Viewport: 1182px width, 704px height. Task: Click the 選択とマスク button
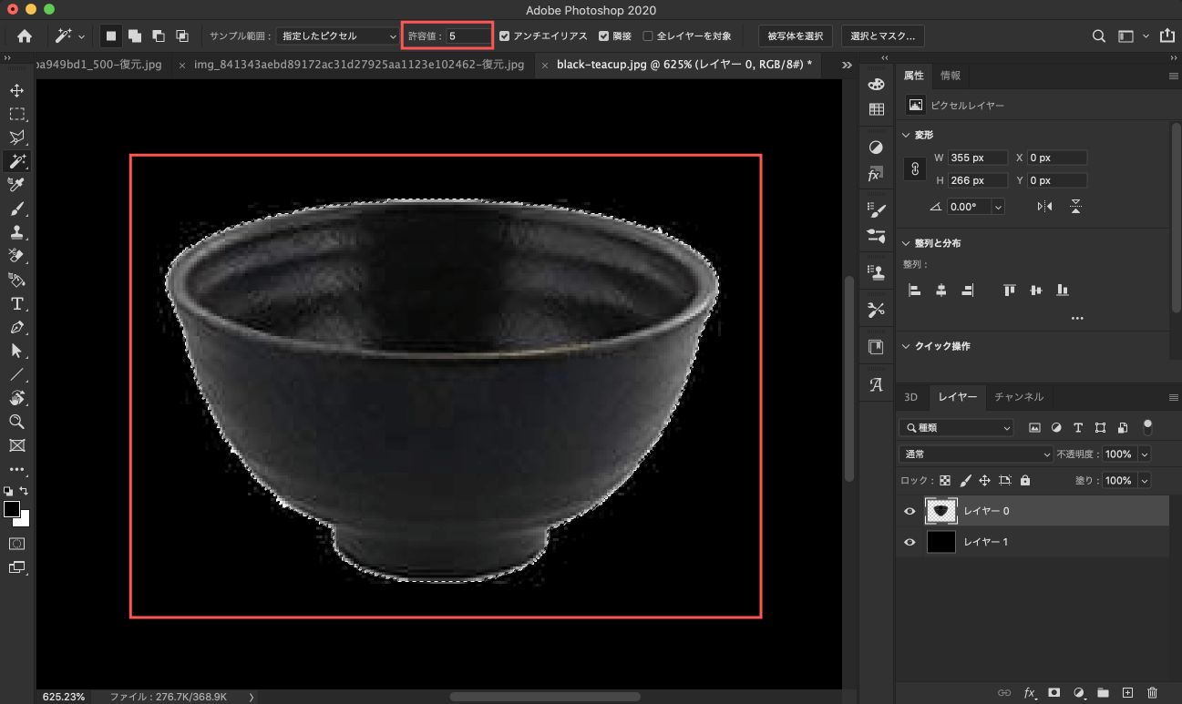tap(883, 36)
